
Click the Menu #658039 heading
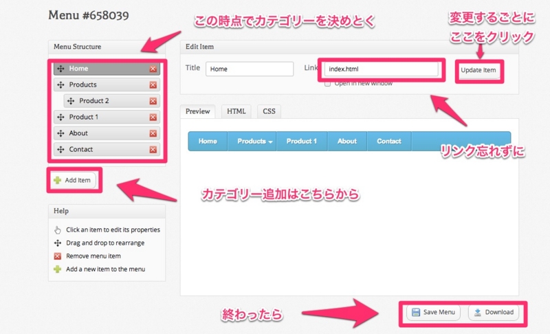pyautogui.click(x=89, y=15)
